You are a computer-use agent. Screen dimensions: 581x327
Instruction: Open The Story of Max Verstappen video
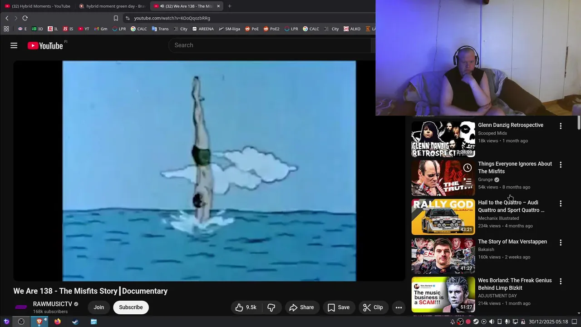pyautogui.click(x=512, y=242)
